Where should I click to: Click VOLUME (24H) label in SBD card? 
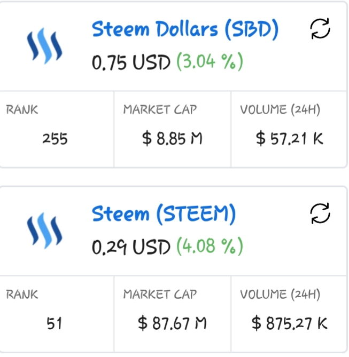[280, 109]
